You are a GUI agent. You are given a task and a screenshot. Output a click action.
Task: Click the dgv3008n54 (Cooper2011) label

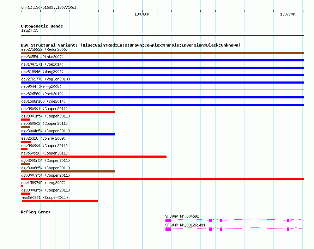pyautogui.click(x=46, y=190)
